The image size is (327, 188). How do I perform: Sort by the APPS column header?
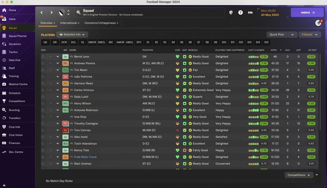pyautogui.click(x=274, y=50)
